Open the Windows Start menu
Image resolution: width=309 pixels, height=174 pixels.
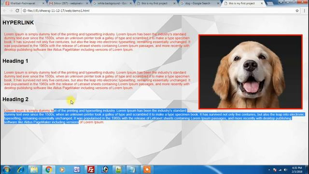tap(6, 170)
